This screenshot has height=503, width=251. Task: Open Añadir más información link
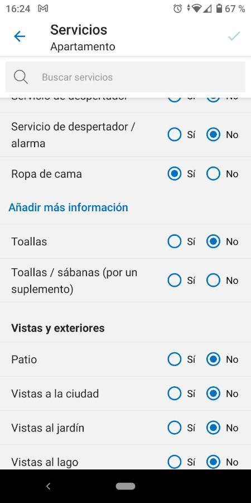68,207
